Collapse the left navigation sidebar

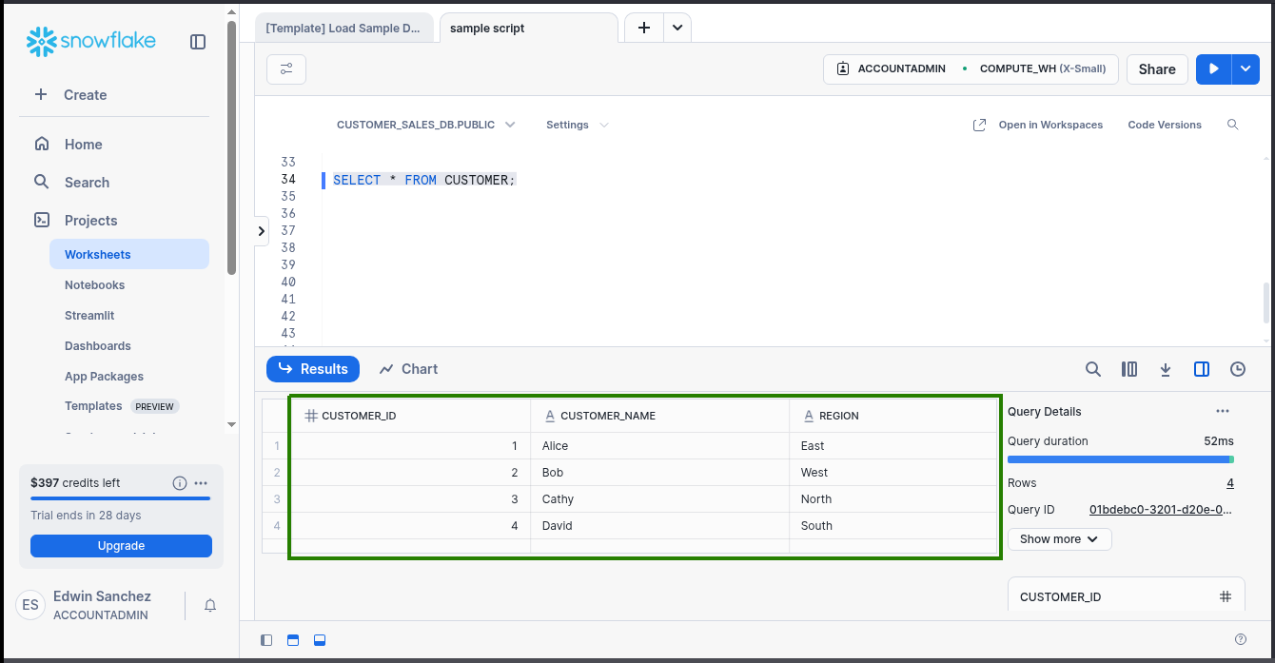pyautogui.click(x=197, y=42)
